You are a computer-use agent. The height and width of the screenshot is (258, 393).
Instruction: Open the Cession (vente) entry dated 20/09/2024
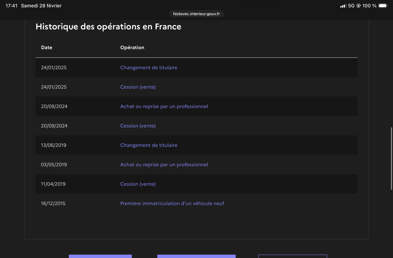click(138, 126)
